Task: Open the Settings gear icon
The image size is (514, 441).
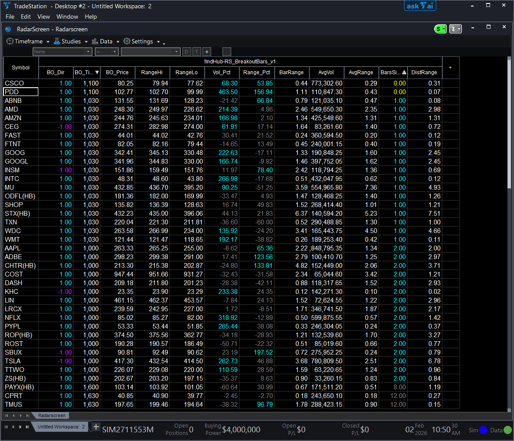Action: coord(127,41)
